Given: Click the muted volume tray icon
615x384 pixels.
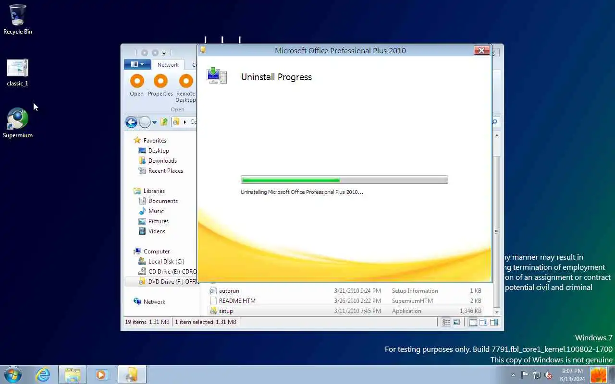Looking at the screenshot, I should (548, 375).
